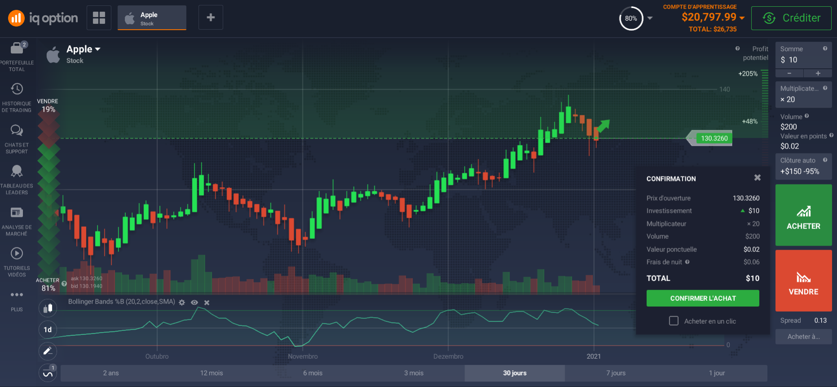Open Historique de Trading
This screenshot has width=837, height=387.
point(17,97)
